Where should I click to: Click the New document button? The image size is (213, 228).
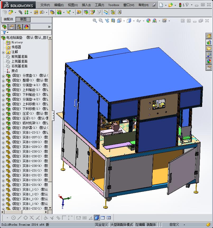161,5
